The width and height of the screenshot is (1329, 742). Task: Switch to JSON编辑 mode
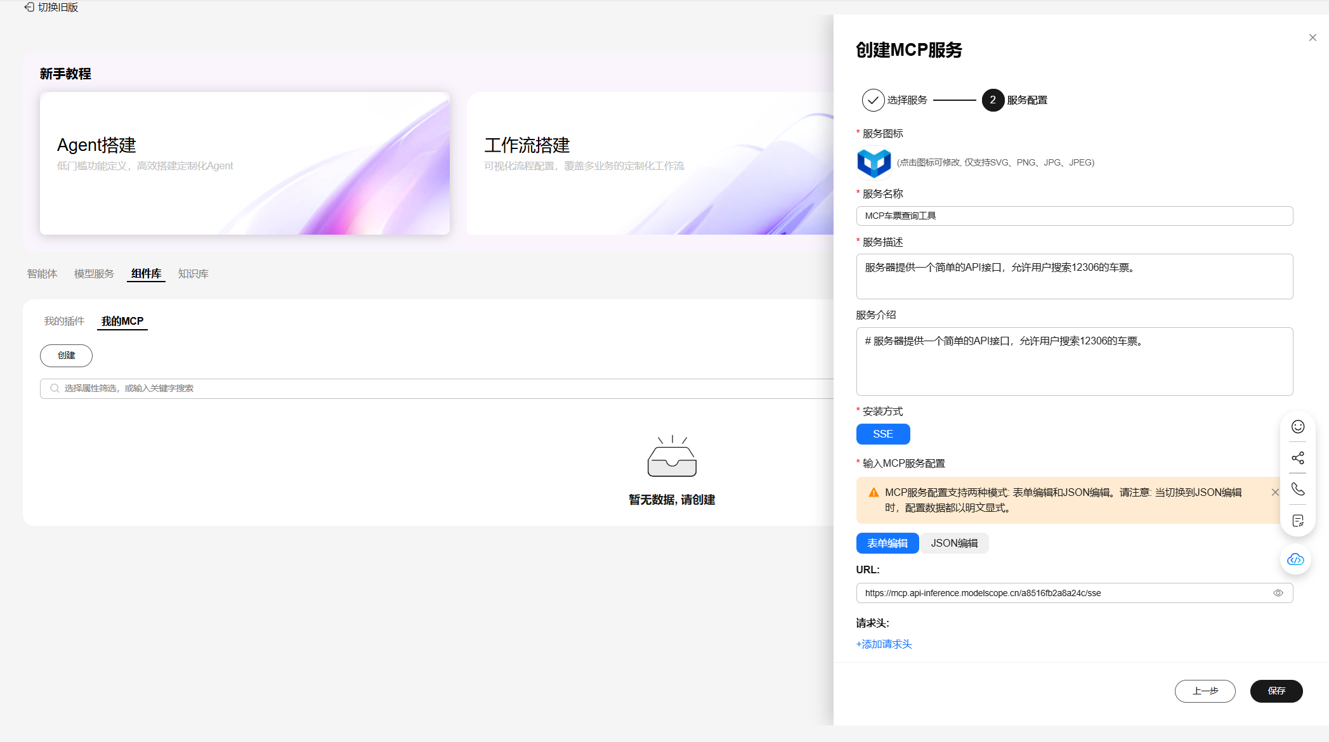click(x=953, y=543)
